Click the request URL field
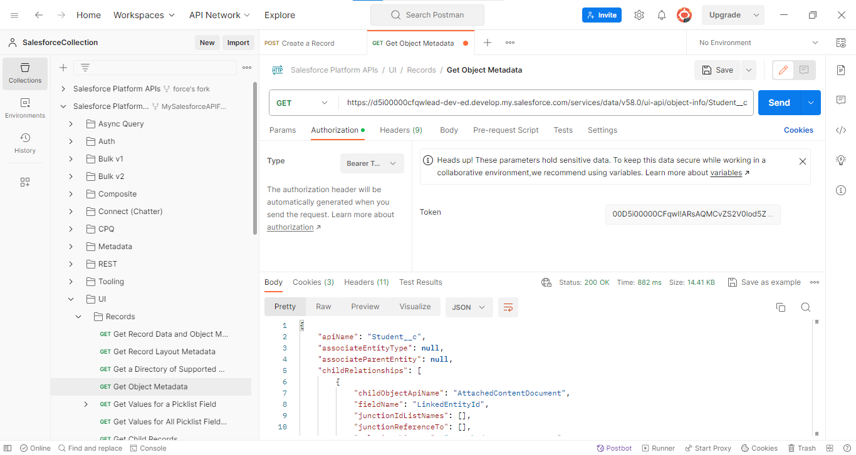The image size is (856, 455). 545,103
